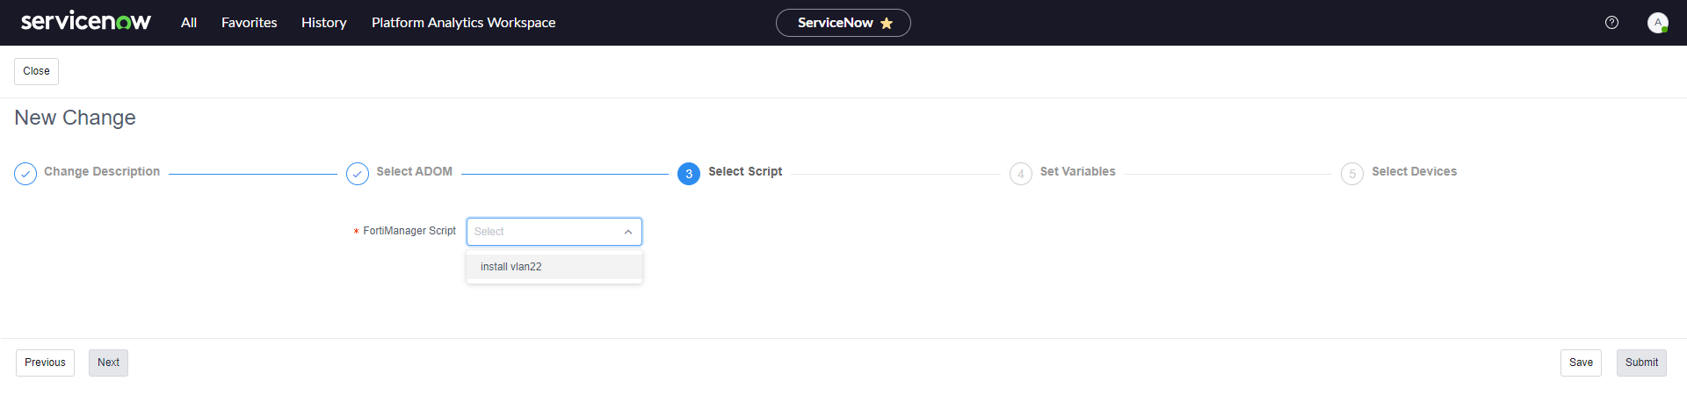Advance with the Next button

[108, 363]
